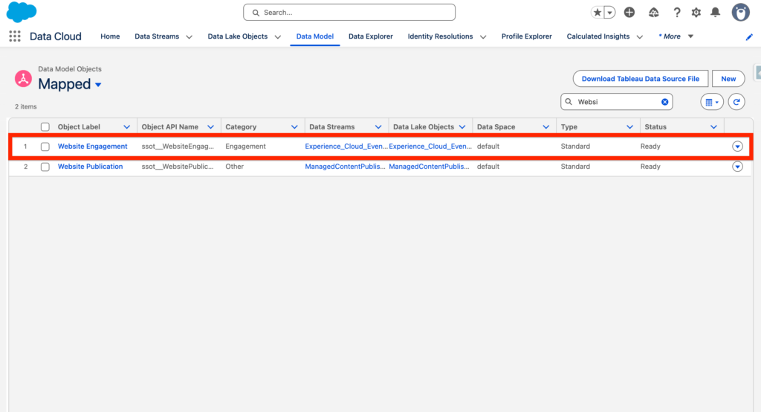761x412 pixels.
Task: Open the notifications bell
Action: click(x=715, y=13)
